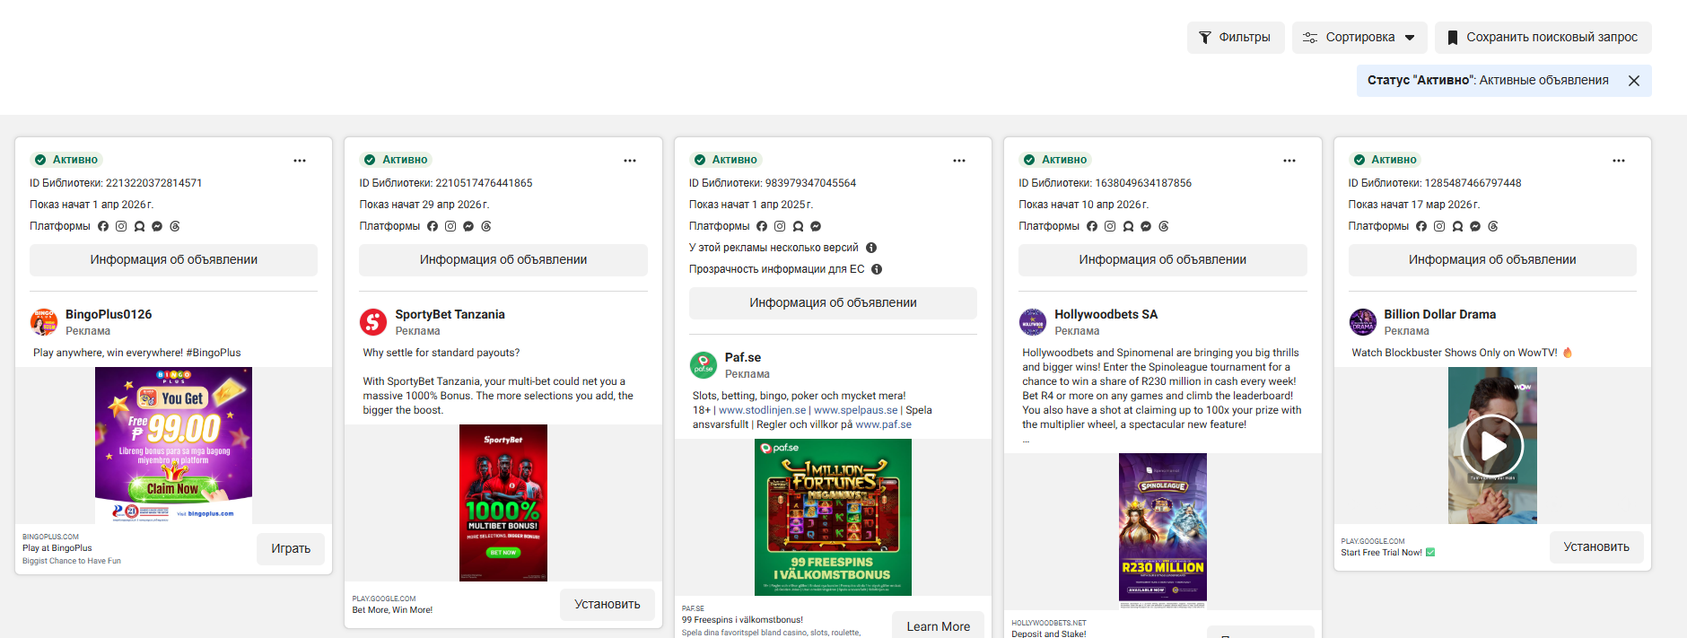Follow the www.paf.se link
Viewport: 1687px width, 638px height.
(x=883, y=424)
